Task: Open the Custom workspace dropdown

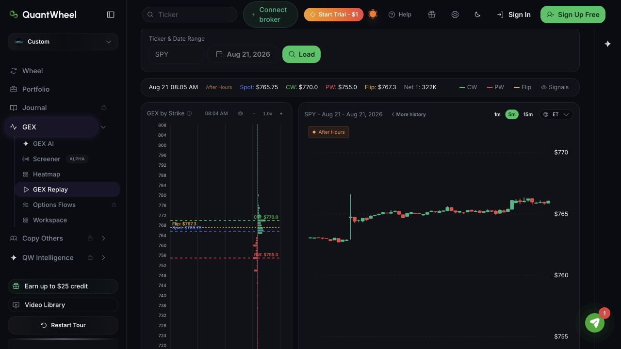Action: click(63, 42)
